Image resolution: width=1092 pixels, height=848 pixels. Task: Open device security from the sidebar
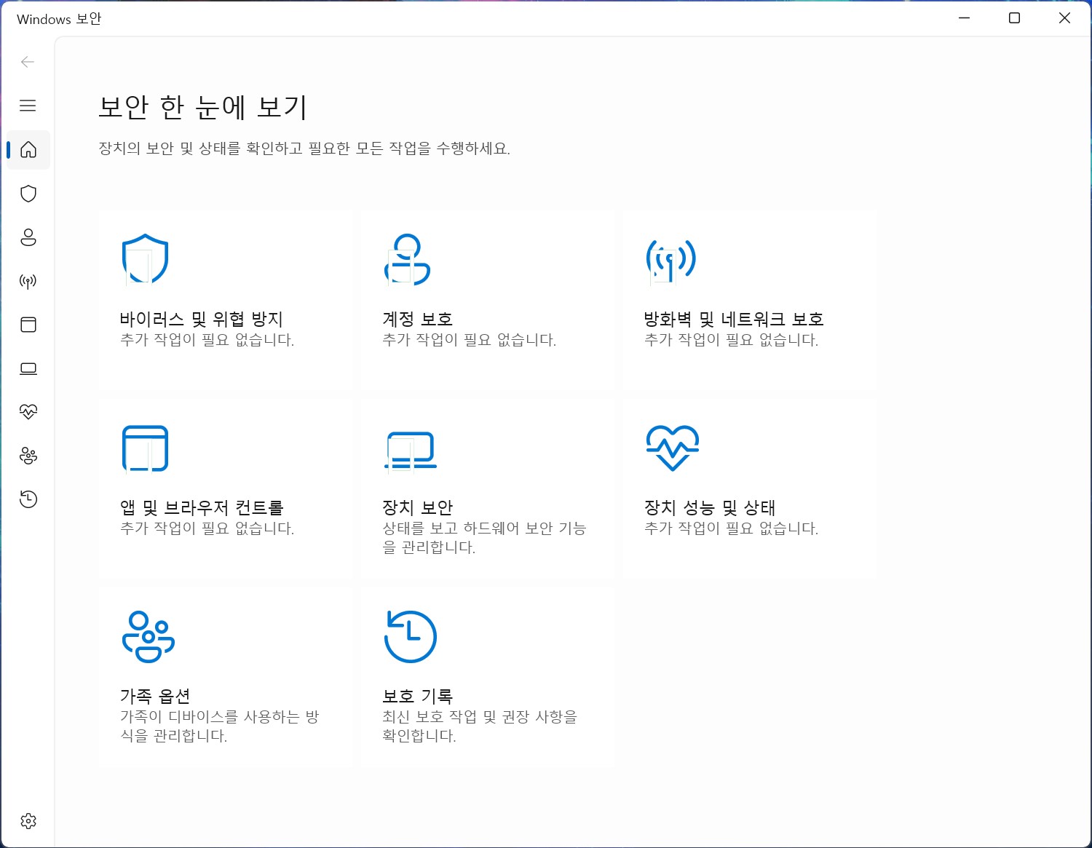[28, 368]
